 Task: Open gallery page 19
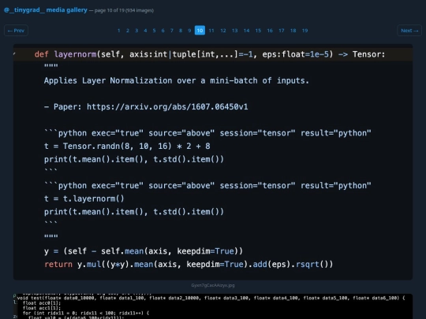[305, 31]
